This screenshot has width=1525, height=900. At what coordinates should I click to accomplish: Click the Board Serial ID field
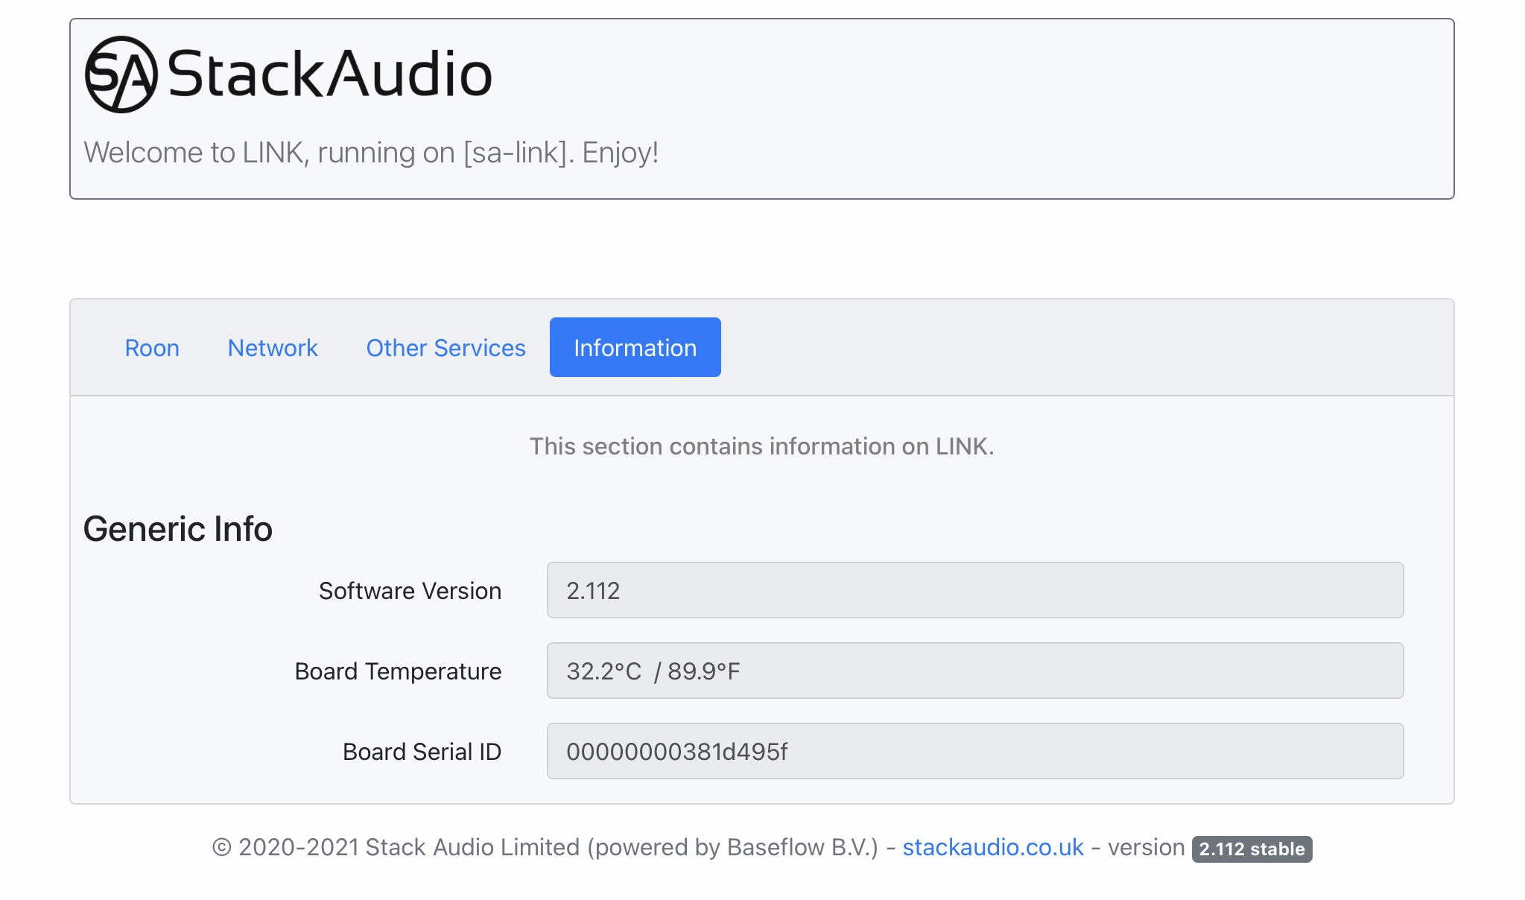click(975, 752)
